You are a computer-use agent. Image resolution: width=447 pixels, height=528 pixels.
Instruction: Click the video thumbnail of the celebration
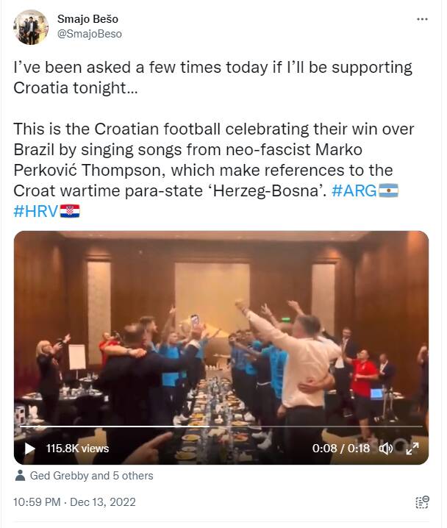point(221,331)
